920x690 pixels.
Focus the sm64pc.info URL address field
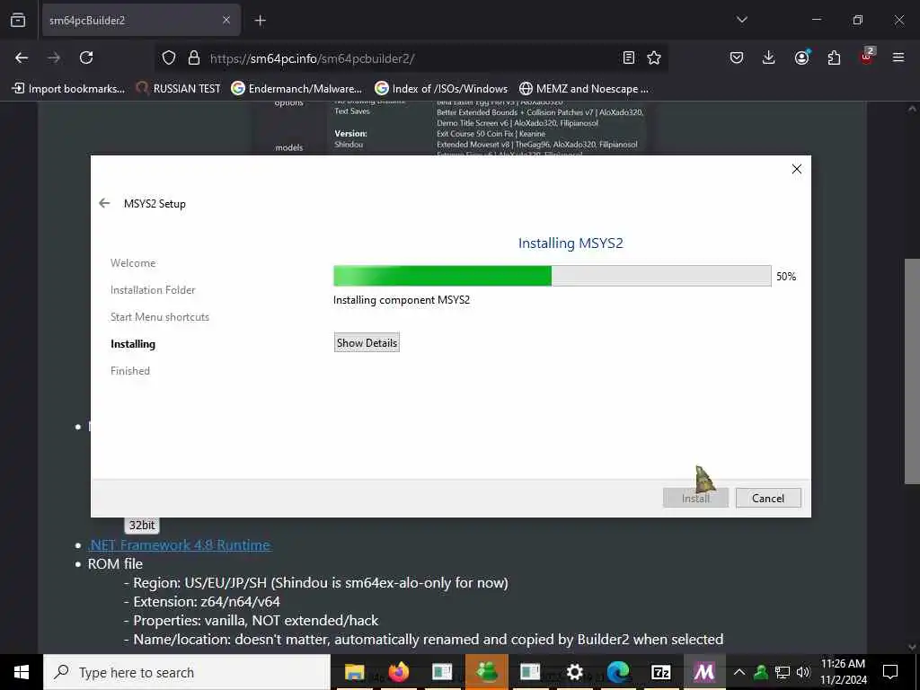pos(411,58)
